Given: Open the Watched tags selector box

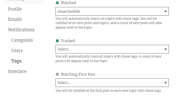Looking at the screenshot, I should click(112, 11).
